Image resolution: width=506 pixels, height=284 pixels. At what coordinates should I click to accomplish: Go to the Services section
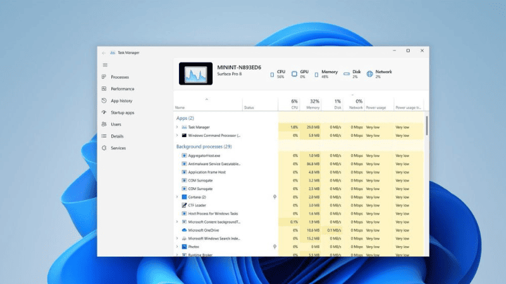[118, 148]
